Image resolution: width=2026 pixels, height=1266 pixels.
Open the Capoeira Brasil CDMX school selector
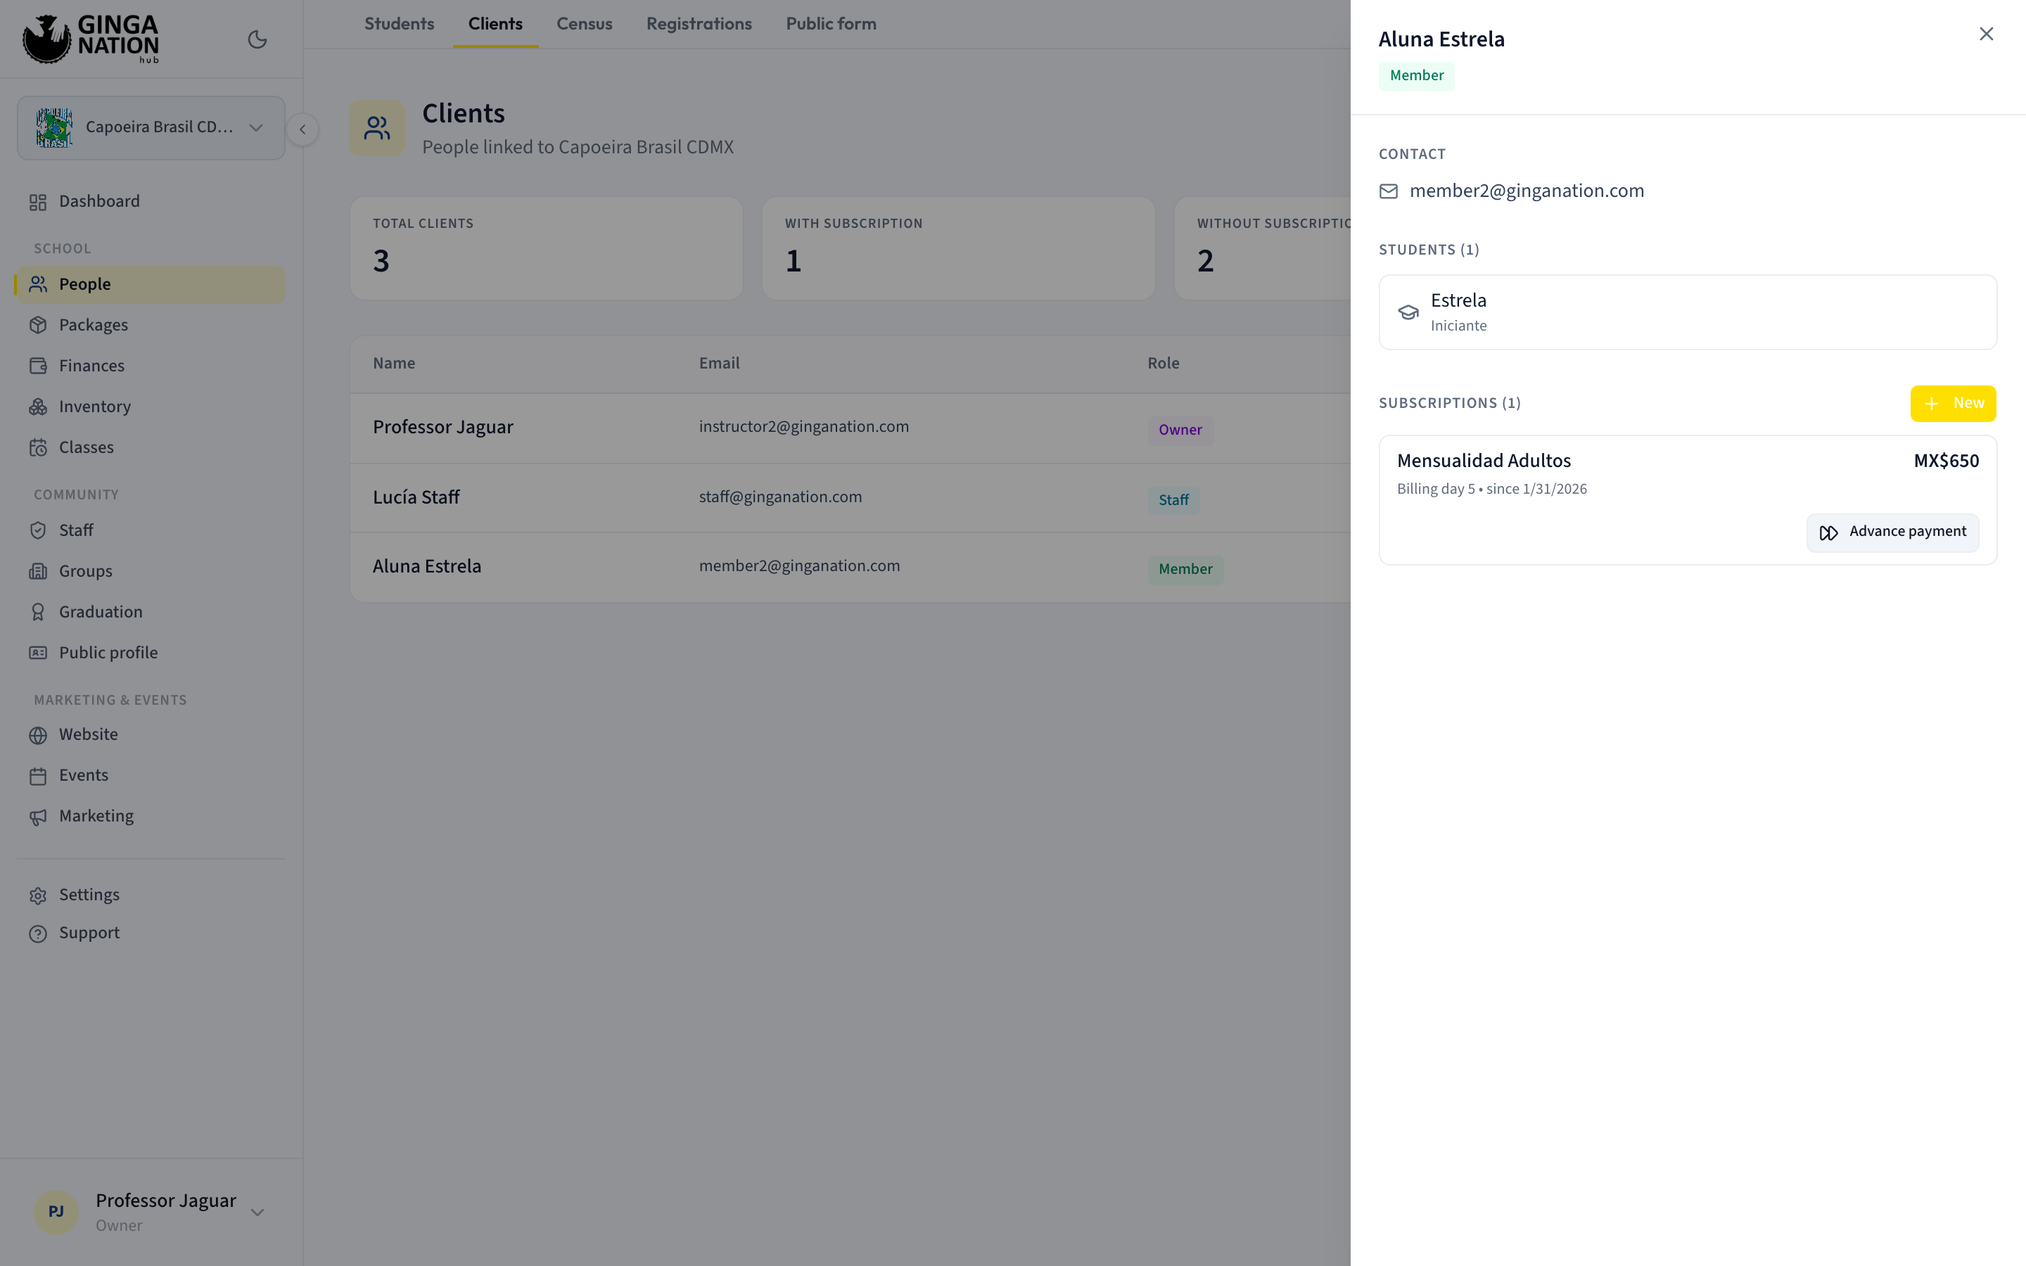[x=151, y=127]
